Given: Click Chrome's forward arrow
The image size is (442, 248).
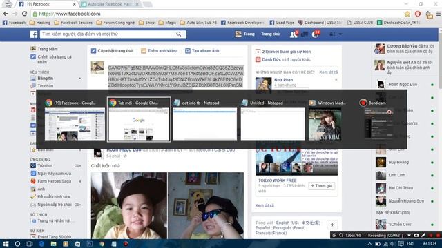Looking at the screenshot, I should click(15, 14).
